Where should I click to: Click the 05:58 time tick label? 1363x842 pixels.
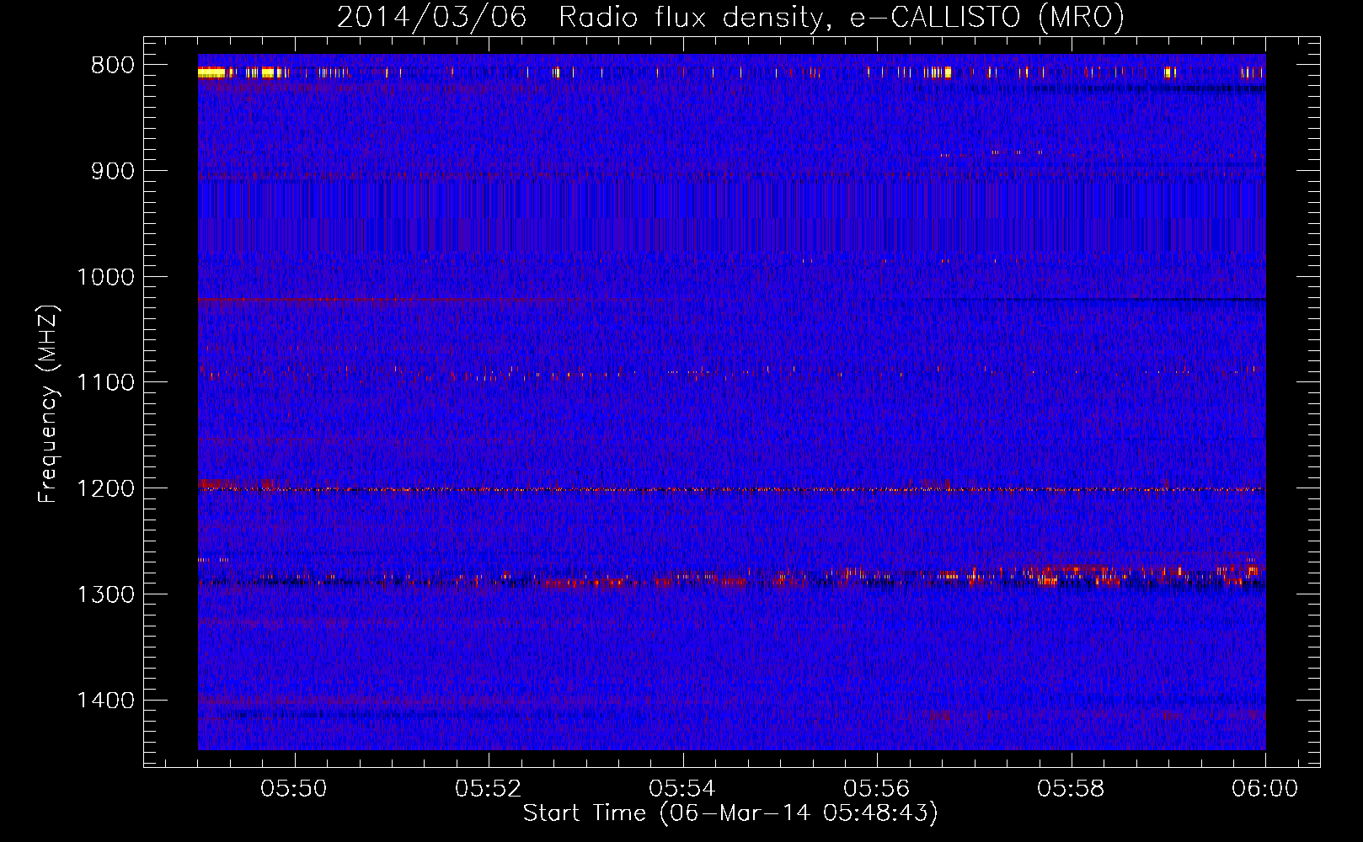point(1071,789)
